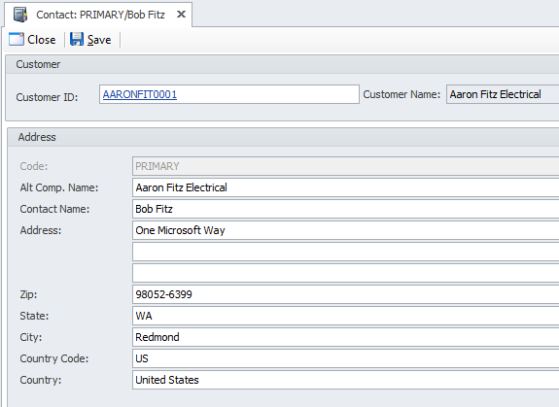Open the AARONFIT0001 customer link

click(140, 94)
